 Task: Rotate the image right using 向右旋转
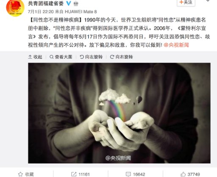tap(122, 57)
